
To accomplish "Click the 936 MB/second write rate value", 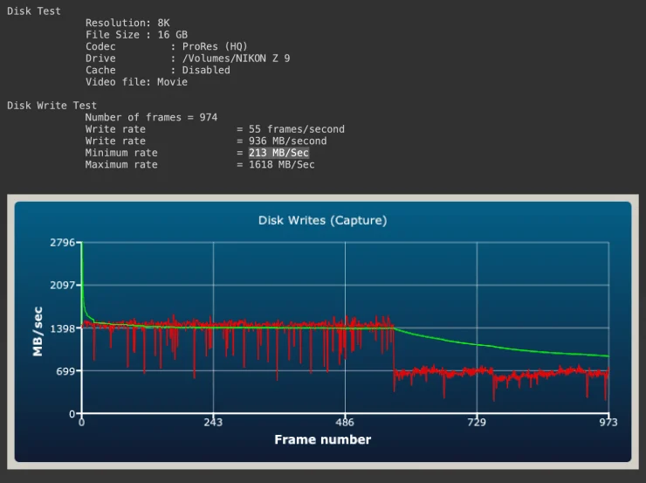I will coord(287,141).
